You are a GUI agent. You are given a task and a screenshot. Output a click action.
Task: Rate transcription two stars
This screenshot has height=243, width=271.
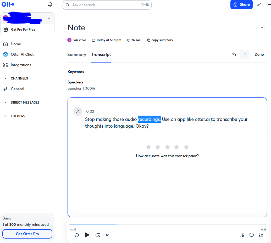coord(158,147)
